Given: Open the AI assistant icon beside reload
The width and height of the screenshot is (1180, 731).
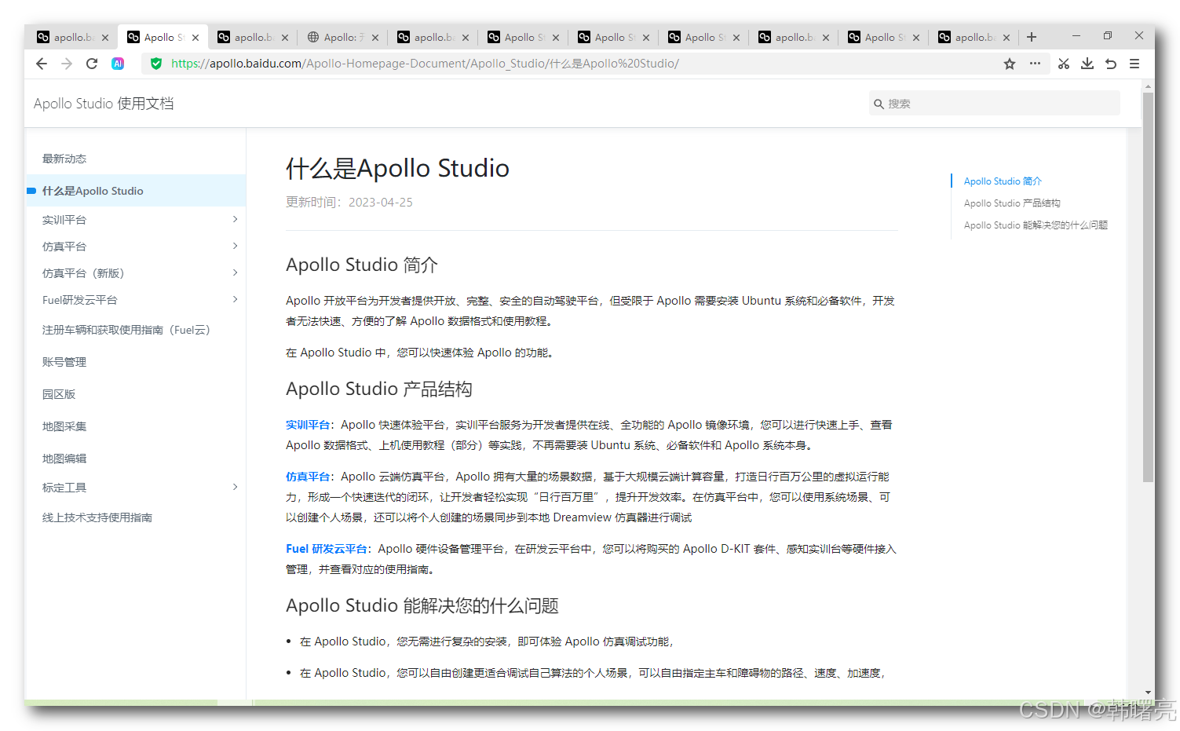Looking at the screenshot, I should coord(118,64).
